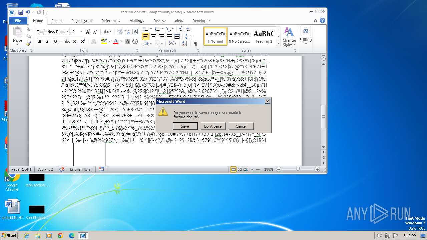
Task: Select the Format Painter brush
Action: [x=28, y=43]
